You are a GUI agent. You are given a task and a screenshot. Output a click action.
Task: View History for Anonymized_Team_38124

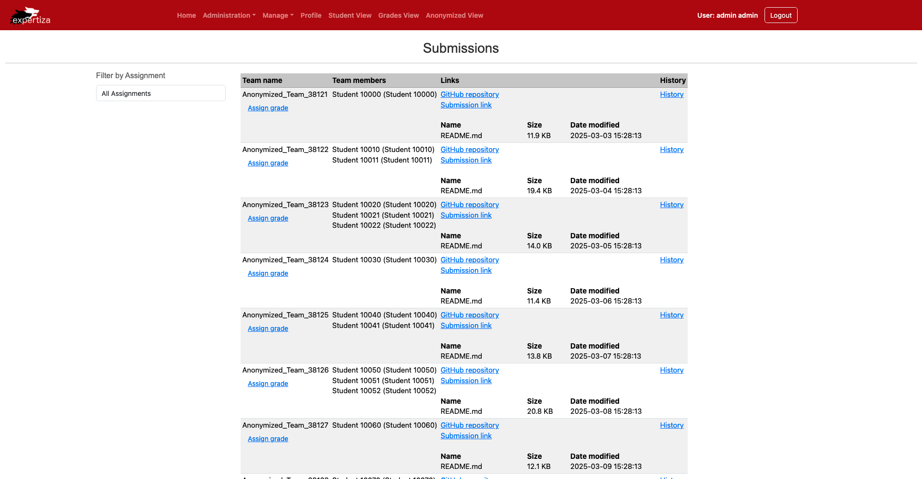(x=671, y=260)
